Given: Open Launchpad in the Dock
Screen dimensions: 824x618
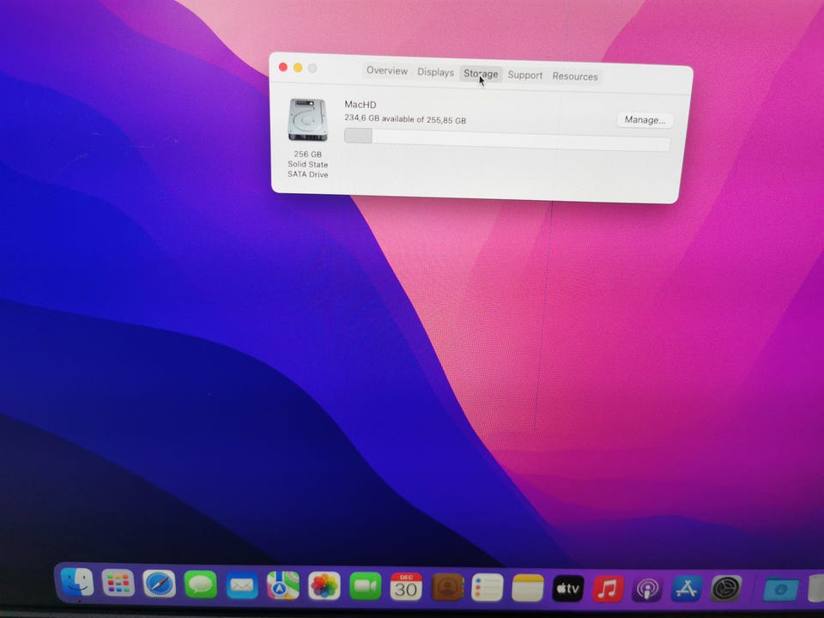Looking at the screenshot, I should click(x=118, y=583).
